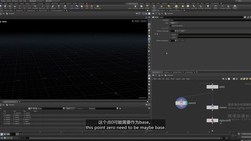
Task: Open the spreadsheet View dropdown
Action: point(70,108)
